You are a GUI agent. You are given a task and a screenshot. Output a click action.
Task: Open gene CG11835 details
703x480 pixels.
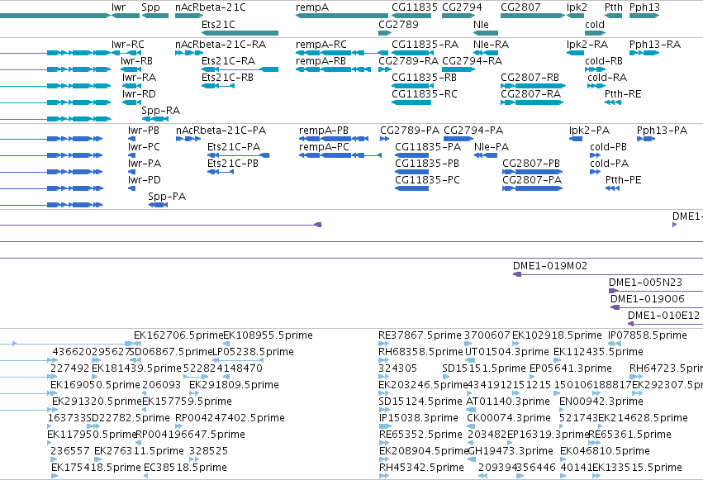[x=411, y=16]
